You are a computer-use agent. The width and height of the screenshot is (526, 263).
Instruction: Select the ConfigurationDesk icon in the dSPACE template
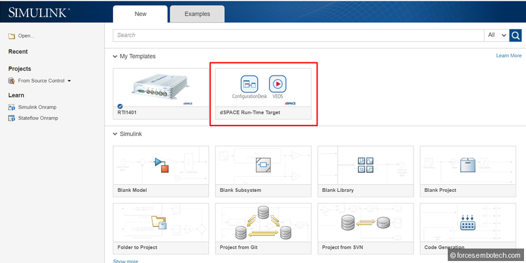249,84
